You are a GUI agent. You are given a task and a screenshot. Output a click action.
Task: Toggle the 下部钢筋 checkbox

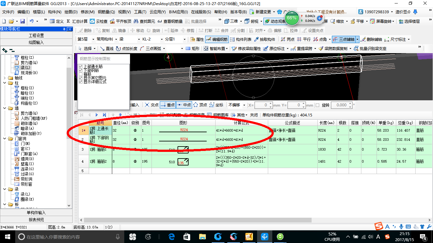pyautogui.click(x=81, y=71)
